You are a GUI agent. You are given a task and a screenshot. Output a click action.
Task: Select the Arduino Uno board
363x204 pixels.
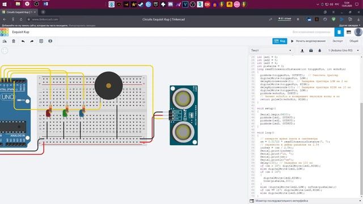click(14, 113)
